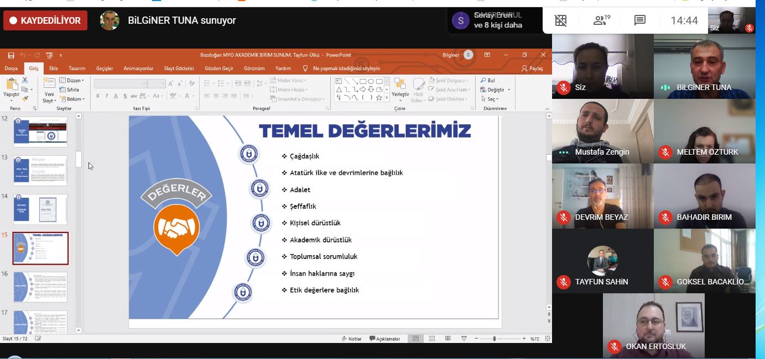Toggle the Açıklamalar comments pane

tap(384, 339)
